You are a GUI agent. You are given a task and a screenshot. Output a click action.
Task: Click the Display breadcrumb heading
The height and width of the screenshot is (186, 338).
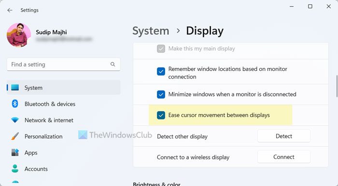coord(205,31)
